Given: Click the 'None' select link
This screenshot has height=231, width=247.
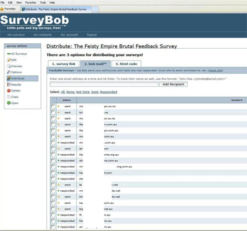Looking at the screenshot, I should coord(70,92).
